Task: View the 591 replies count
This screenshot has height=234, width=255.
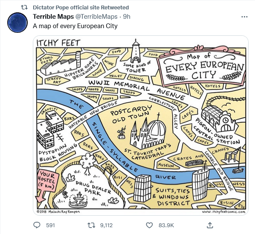Action: (50, 225)
